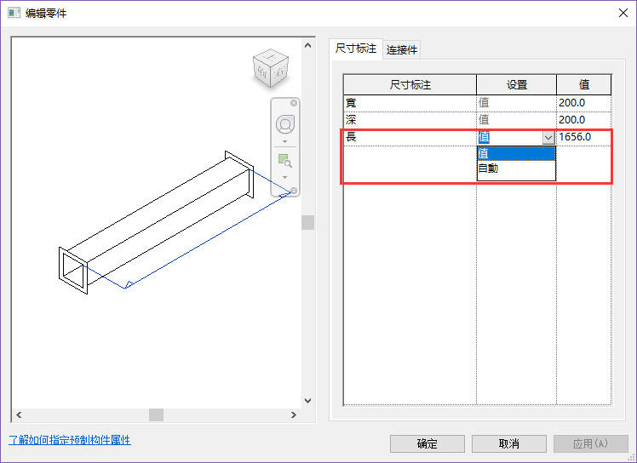The width and height of the screenshot is (637, 463).
Task: Open the 長 setting dropdown arrow
Action: (x=548, y=137)
